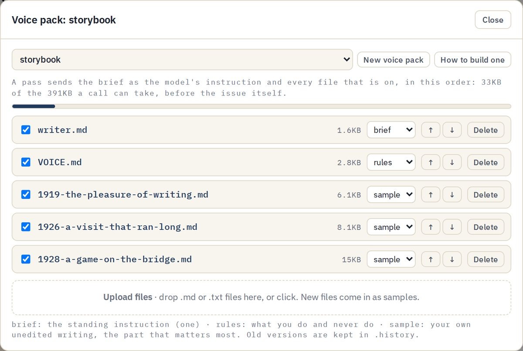Toggle off 1928-a-game-on-the-bridge.md checkbox
Viewport: 523px width, 351px height.
click(x=26, y=259)
